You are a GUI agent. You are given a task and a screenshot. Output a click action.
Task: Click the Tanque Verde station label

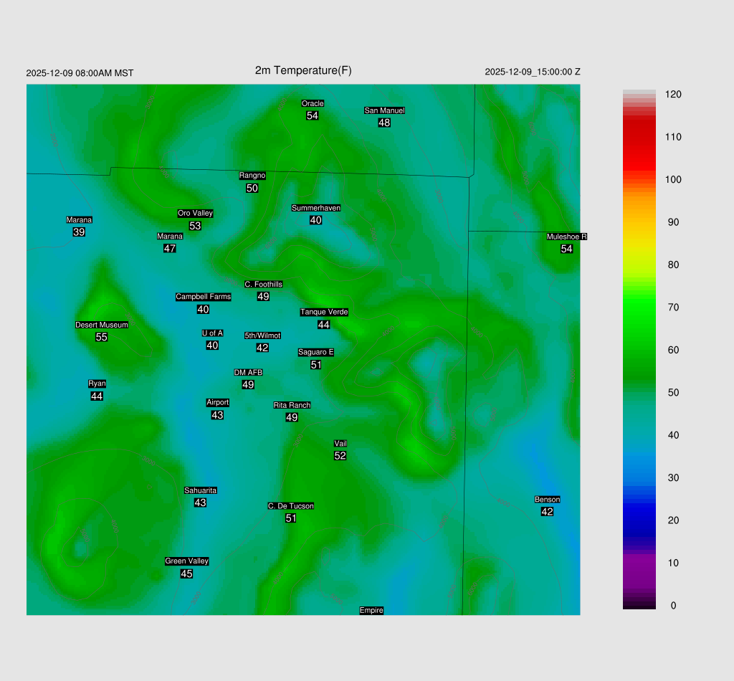pyautogui.click(x=324, y=312)
